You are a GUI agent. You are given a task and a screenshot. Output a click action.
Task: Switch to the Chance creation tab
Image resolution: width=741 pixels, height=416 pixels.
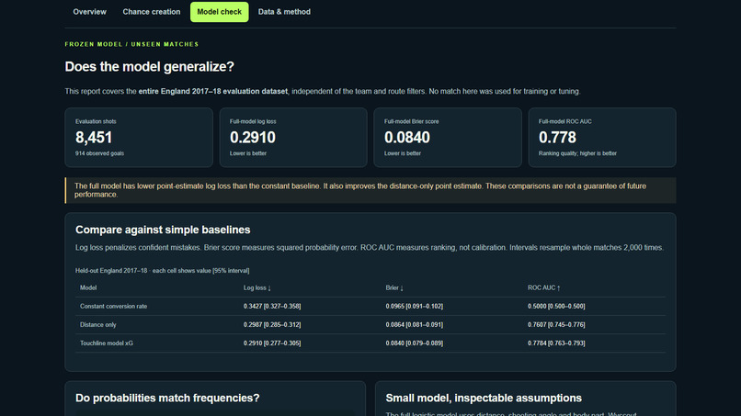coord(151,12)
